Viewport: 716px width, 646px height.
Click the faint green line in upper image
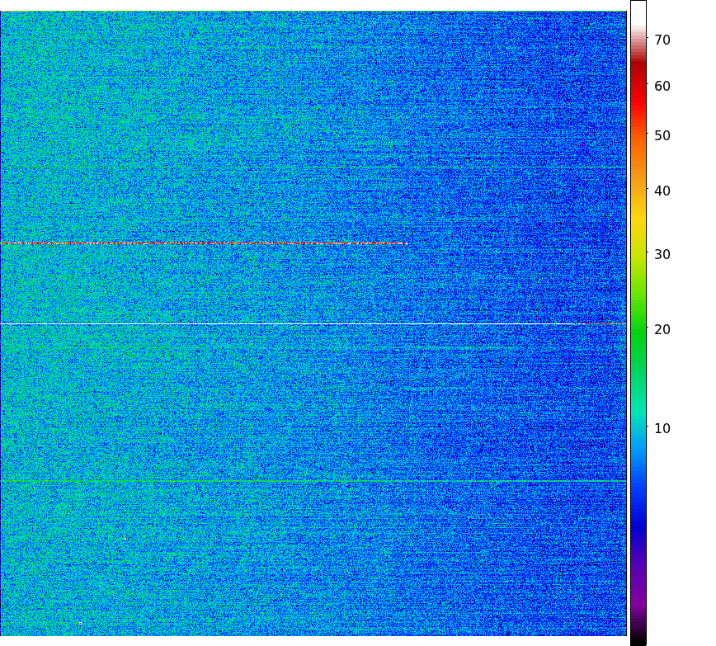(313, 167)
